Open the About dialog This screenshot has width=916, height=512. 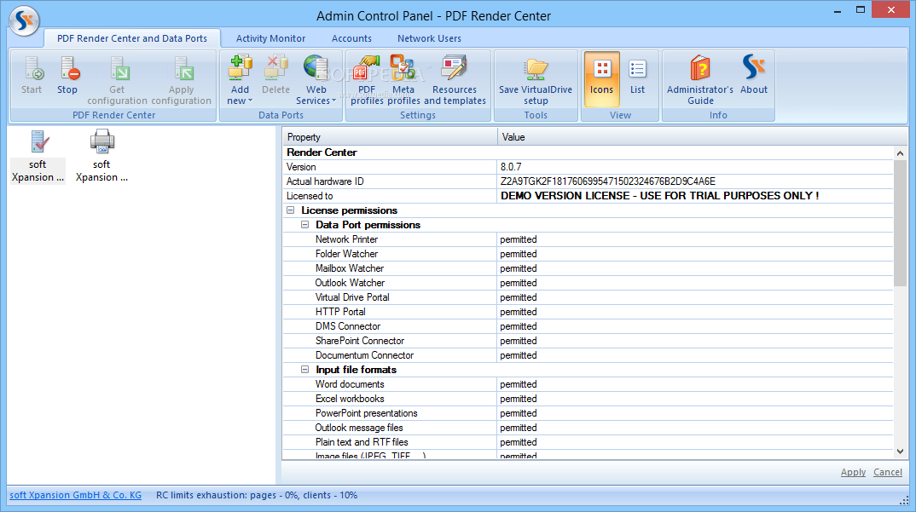click(x=754, y=75)
